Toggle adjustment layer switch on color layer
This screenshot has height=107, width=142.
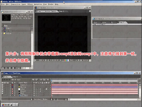pyautogui.click(x=47, y=89)
